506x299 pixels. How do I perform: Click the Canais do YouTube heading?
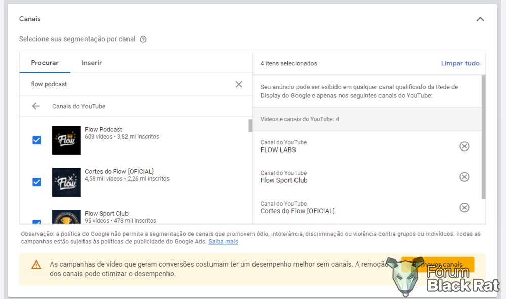point(79,106)
